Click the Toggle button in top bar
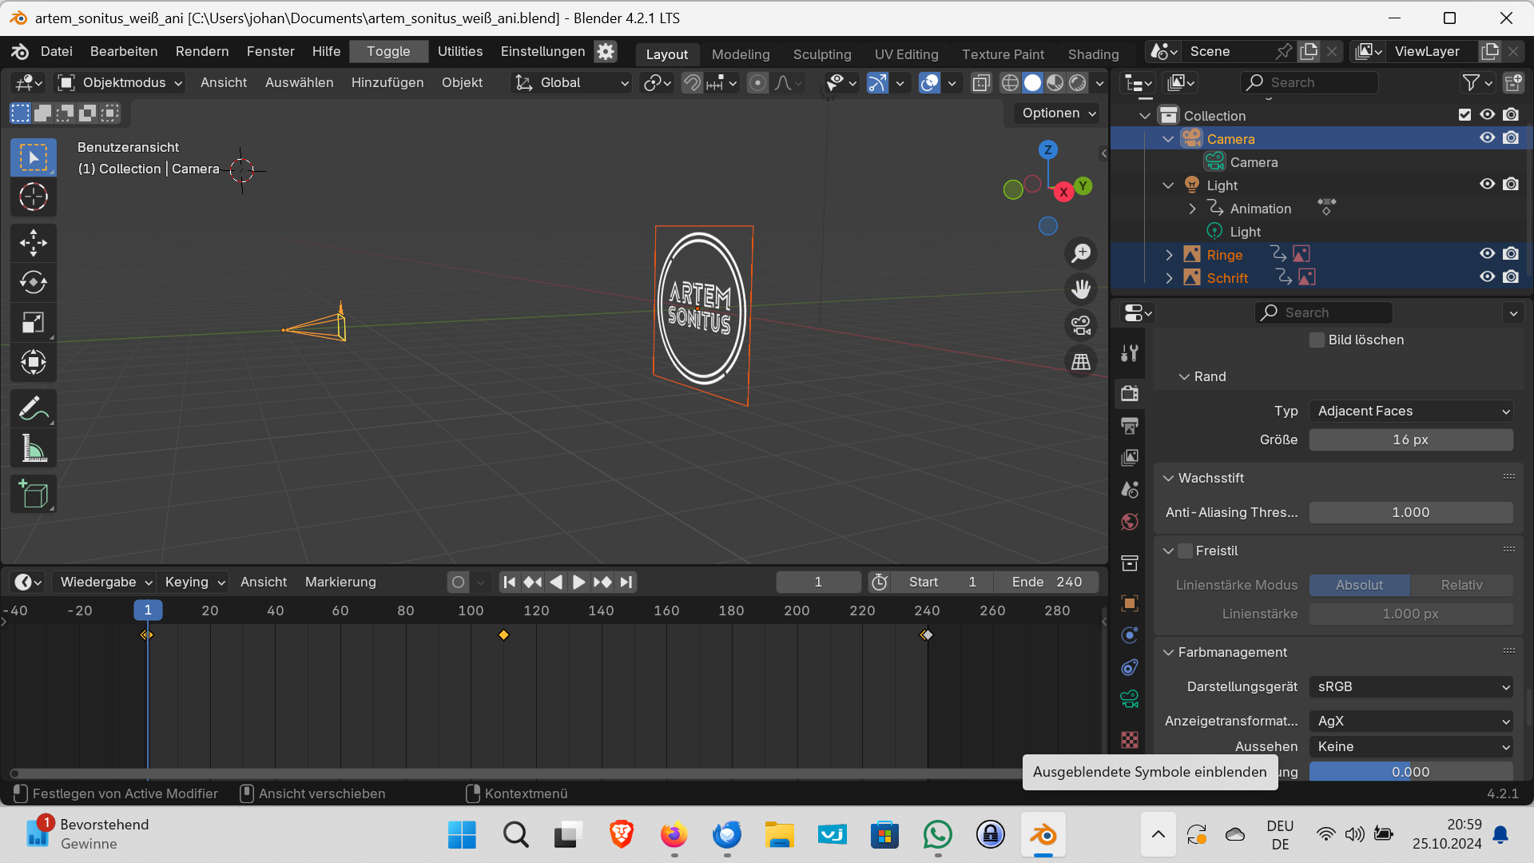1534x863 pixels. [388, 51]
